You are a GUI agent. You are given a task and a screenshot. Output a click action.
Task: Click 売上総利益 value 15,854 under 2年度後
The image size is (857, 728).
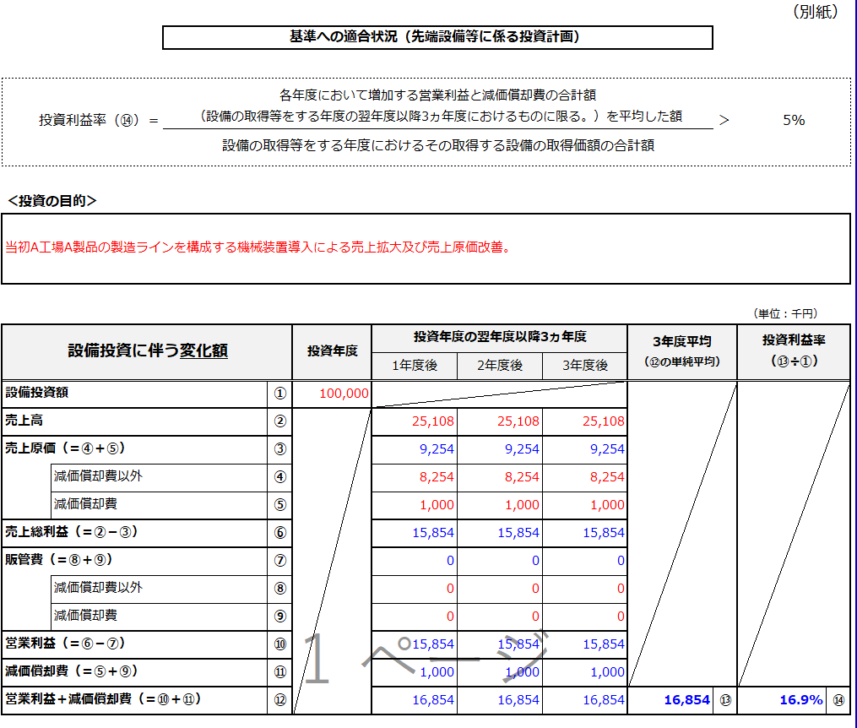point(500,534)
